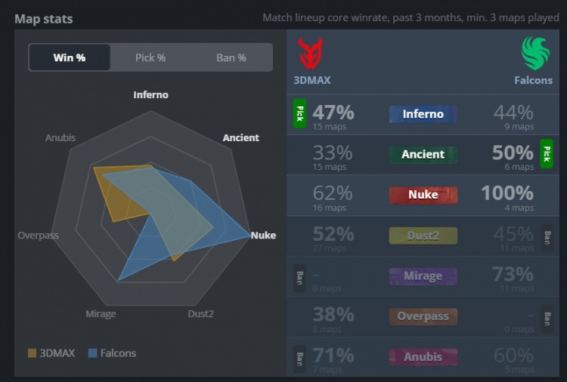
Task: Click the orange 3DMAX legend swatch
Action: pos(32,353)
